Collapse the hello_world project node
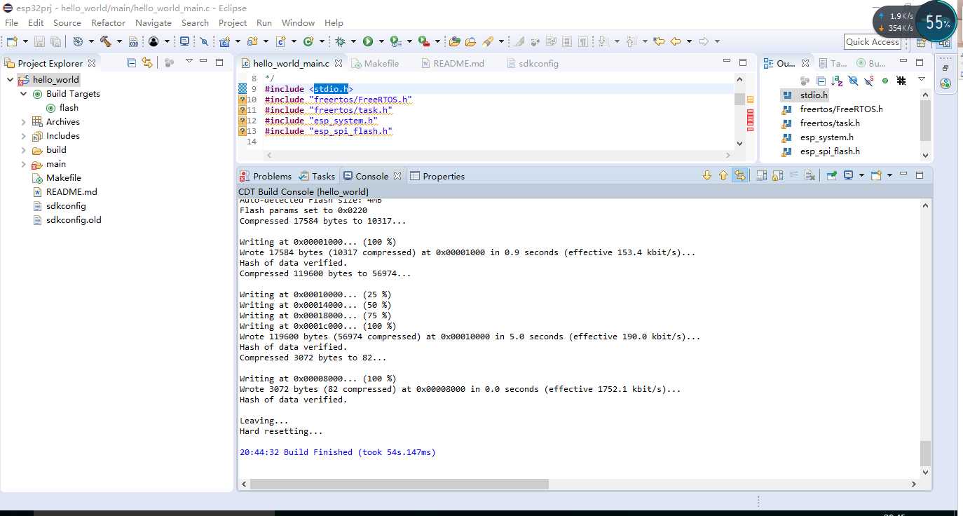The image size is (963, 516). point(10,79)
